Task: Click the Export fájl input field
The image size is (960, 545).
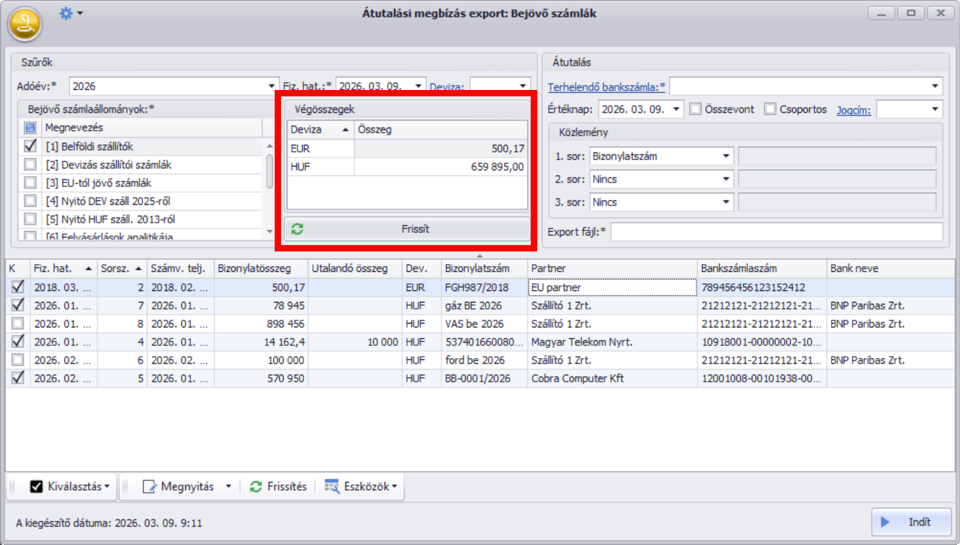Action: tap(776, 232)
